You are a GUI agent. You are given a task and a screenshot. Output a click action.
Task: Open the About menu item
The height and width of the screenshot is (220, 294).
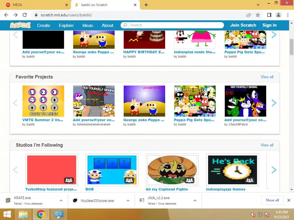point(107,25)
